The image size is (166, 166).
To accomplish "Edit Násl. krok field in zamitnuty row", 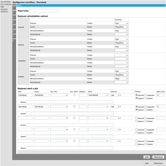I will click(x=160, y=107).
